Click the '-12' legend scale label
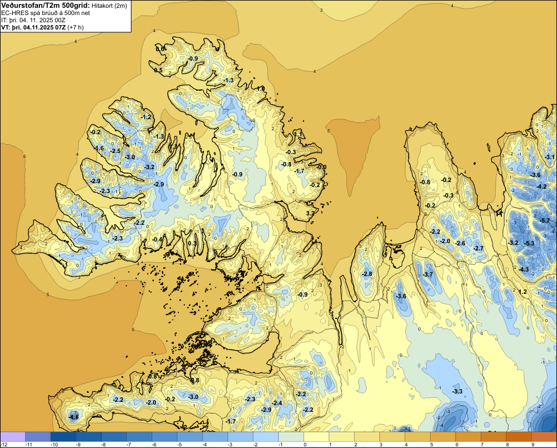Screen dimensions: 557x448 (4, 445)
